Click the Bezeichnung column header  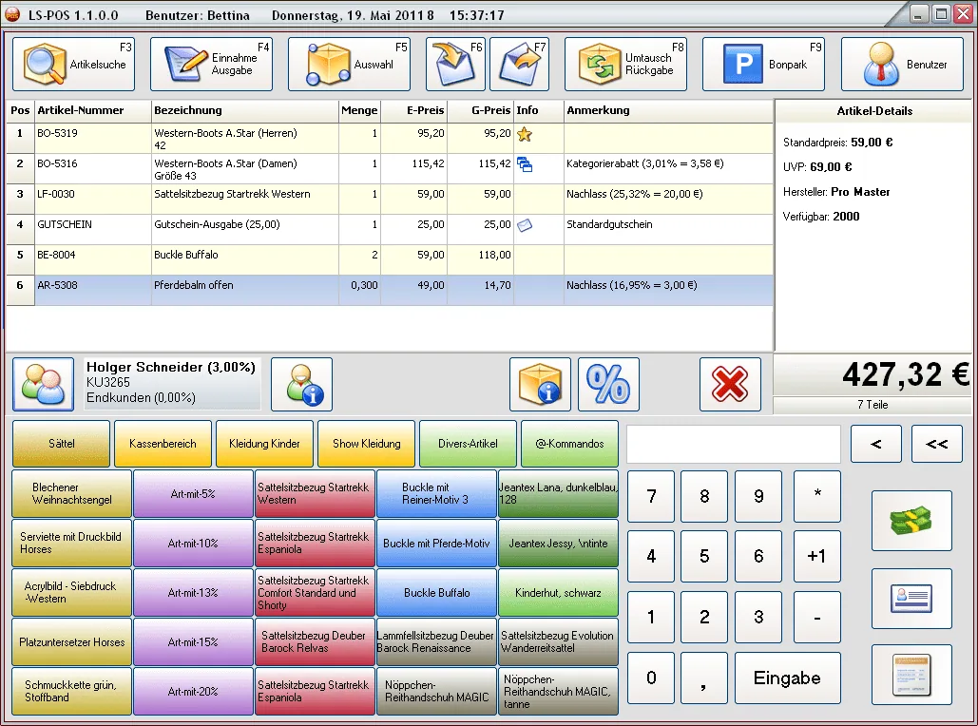coord(245,110)
